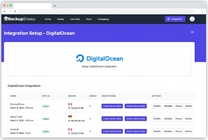Click the REGION column header

click(x=72, y=96)
